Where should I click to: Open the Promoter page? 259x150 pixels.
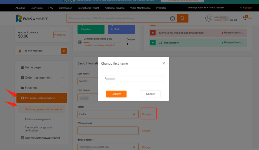(161, 8)
